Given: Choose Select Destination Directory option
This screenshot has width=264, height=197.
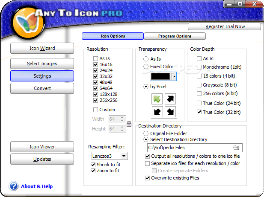Looking at the screenshot, I should point(146,139).
